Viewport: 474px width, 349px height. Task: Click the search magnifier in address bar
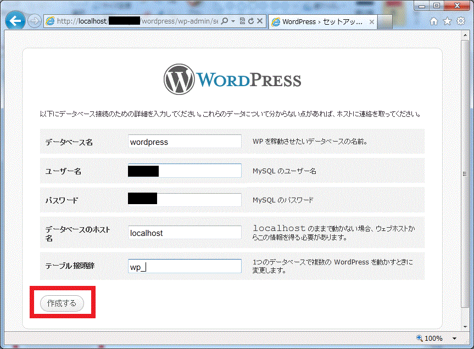[224, 21]
